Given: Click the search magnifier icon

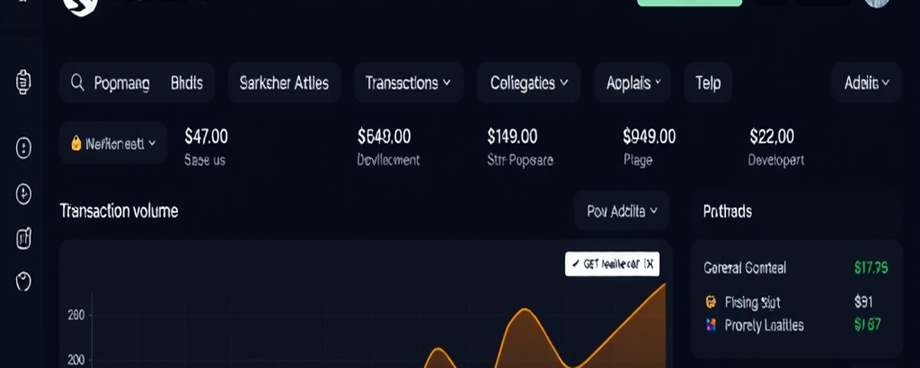Looking at the screenshot, I should [77, 83].
